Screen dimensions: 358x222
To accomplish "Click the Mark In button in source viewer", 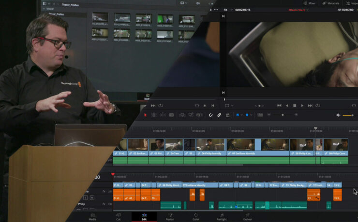I will point(205,106).
